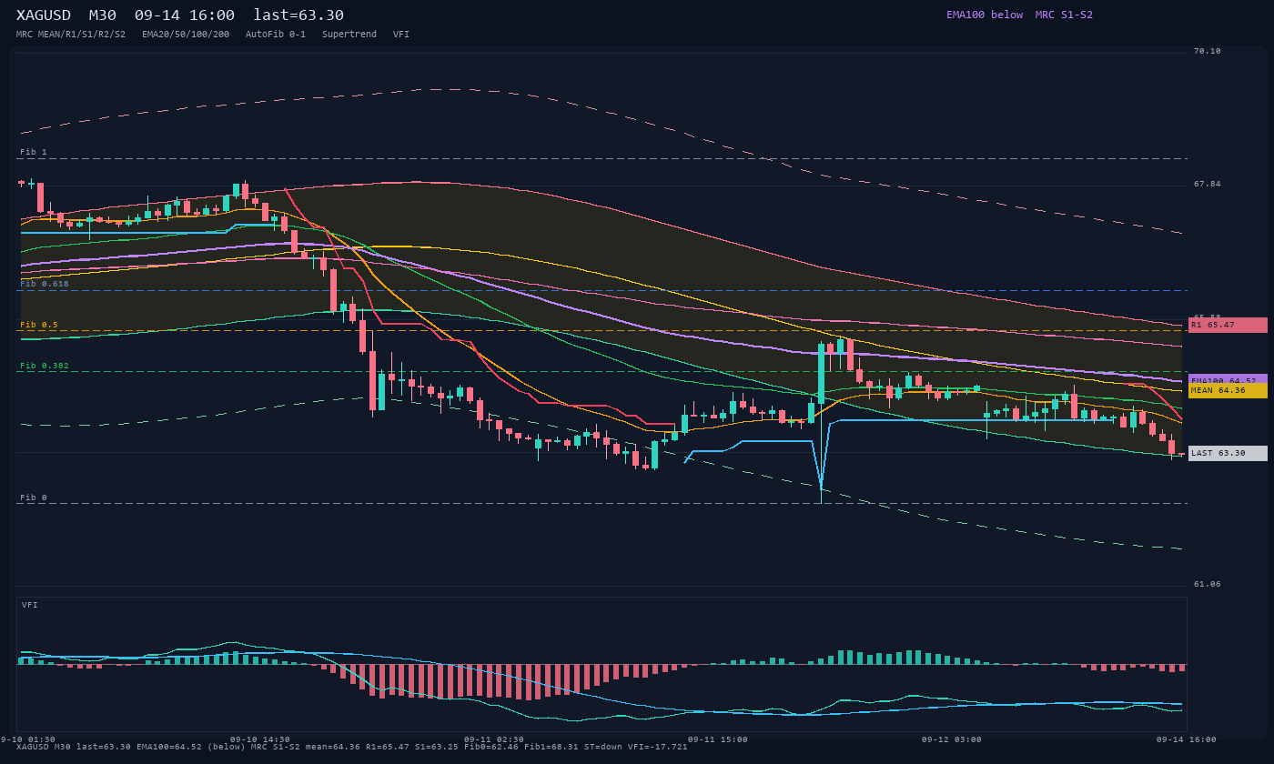Click the 09-12 03:00 time axis label
The image size is (1274, 764).
click(x=951, y=739)
